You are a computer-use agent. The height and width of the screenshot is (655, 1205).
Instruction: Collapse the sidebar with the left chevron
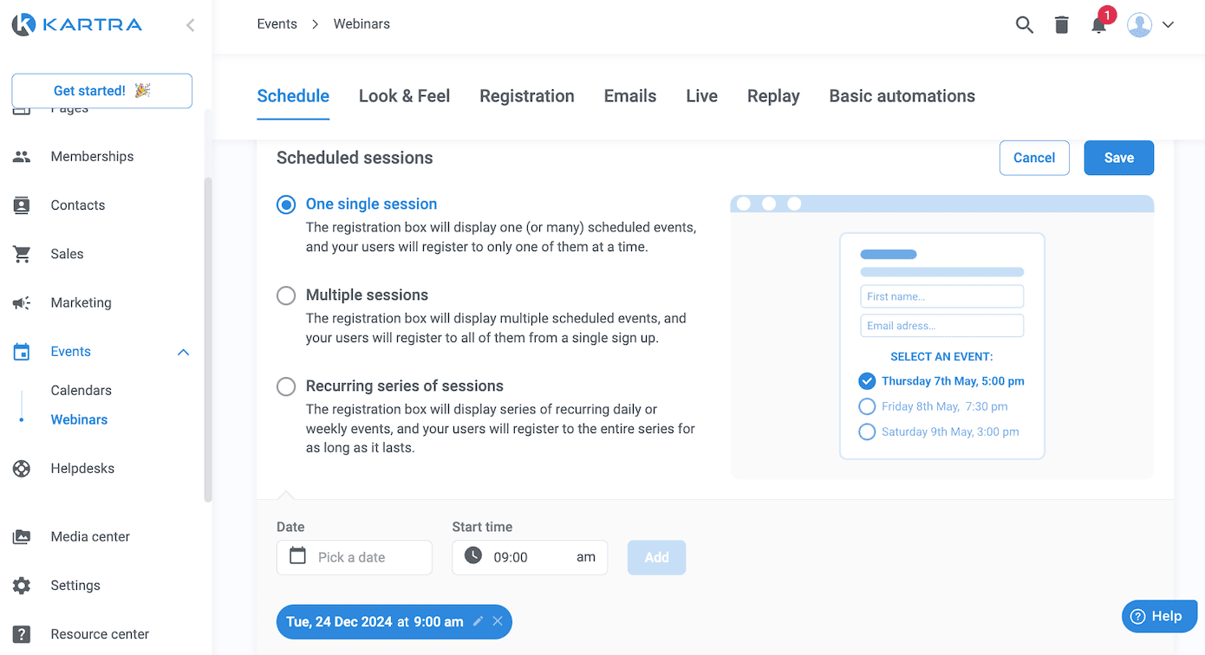(x=190, y=25)
